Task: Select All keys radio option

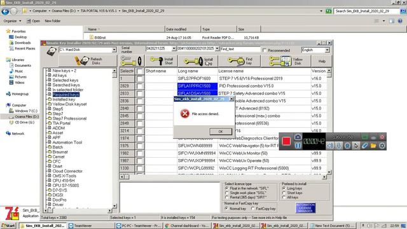Action: tap(284, 197)
